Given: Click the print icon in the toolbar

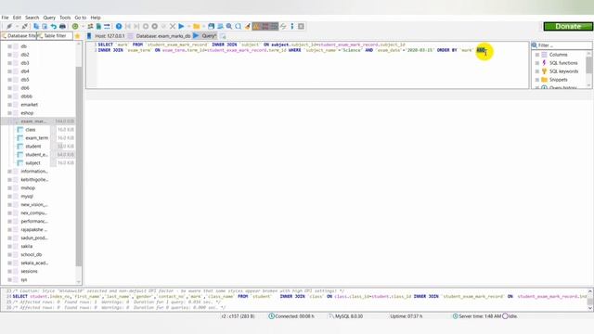Looking at the screenshot, I should [x=62, y=27].
